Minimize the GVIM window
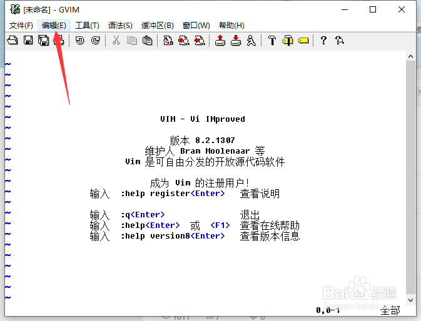 tap(345, 9)
